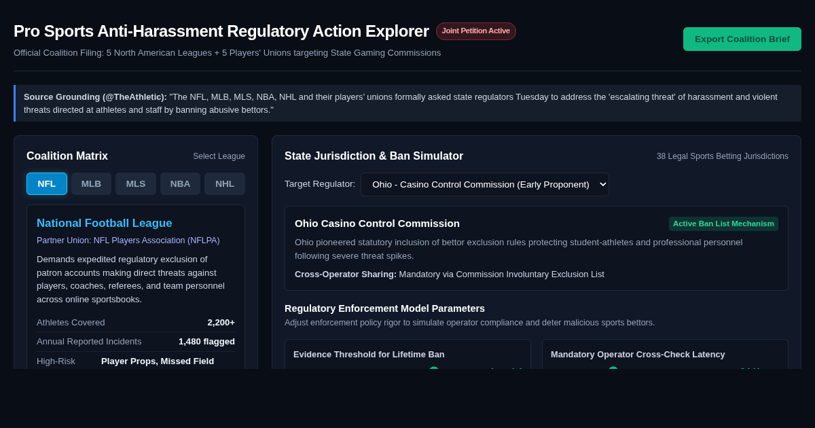The height and width of the screenshot is (428, 815).
Task: Open the MLS league tab
Action: [x=136, y=183]
